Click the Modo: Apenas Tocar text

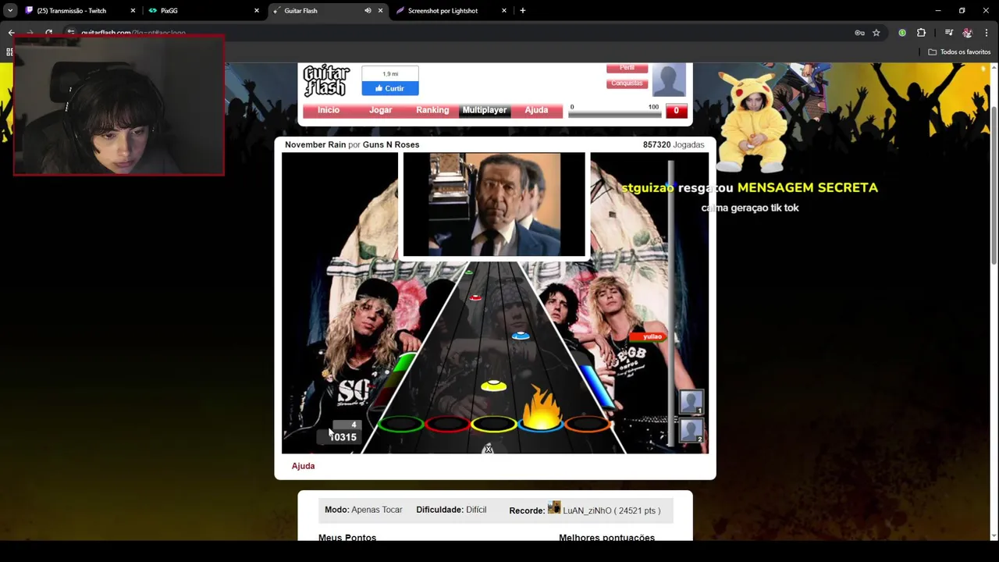pyautogui.click(x=364, y=510)
